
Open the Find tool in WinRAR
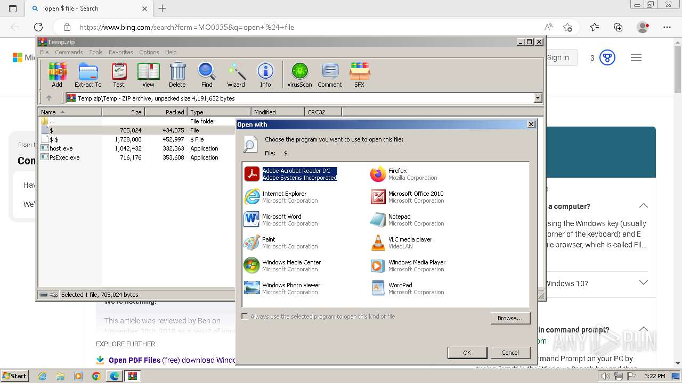tap(207, 75)
